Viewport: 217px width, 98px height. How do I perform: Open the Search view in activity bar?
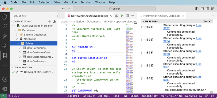[5, 26]
